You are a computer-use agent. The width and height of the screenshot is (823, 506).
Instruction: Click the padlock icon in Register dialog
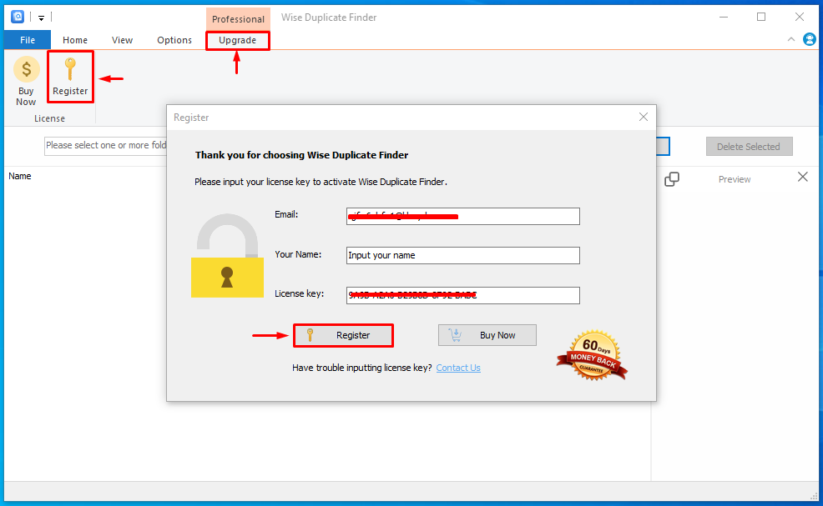coord(227,256)
